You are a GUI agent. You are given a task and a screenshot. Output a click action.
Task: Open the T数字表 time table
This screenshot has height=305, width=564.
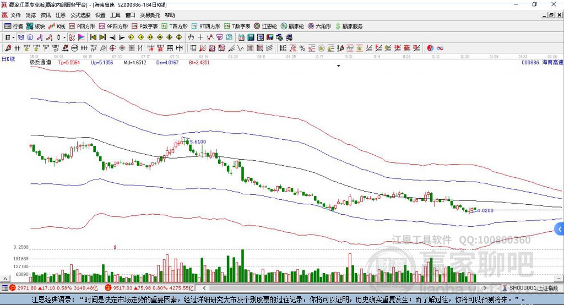pyautogui.click(x=237, y=26)
